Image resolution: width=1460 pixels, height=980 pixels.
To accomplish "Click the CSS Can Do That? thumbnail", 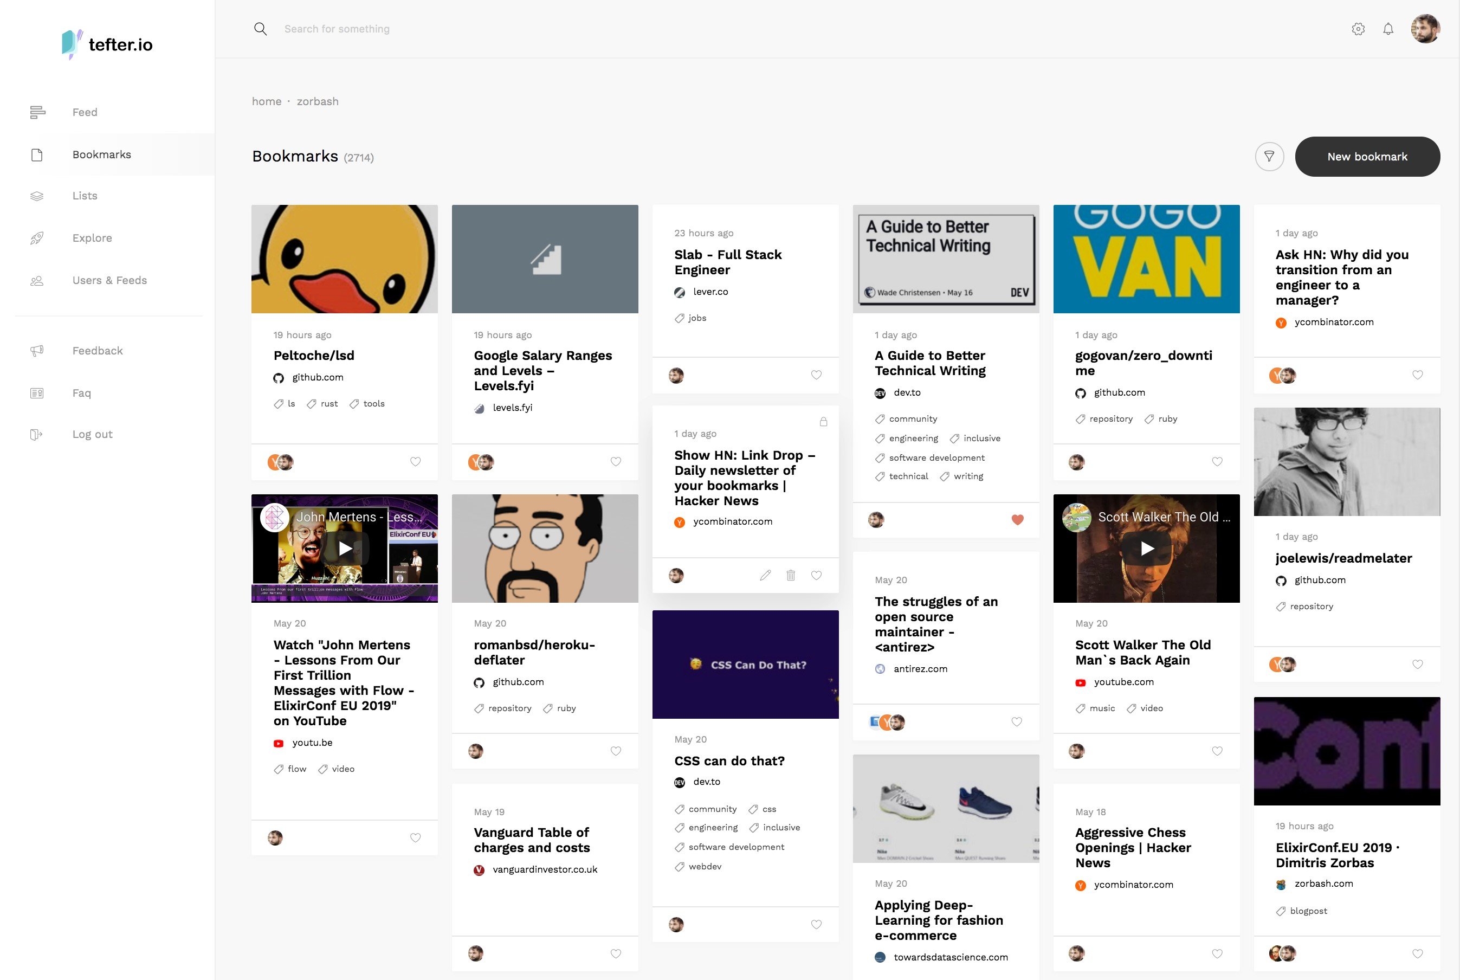I will pyautogui.click(x=745, y=665).
